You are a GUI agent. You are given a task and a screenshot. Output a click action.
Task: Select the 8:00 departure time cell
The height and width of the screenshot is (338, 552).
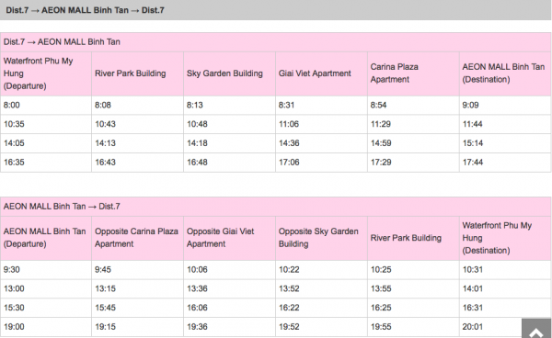click(46, 105)
